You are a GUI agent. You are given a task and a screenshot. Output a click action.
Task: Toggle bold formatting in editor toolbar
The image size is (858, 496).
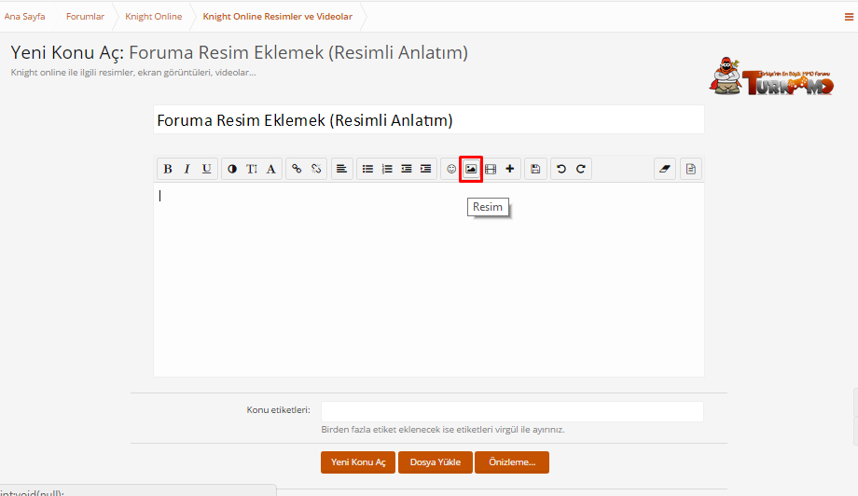click(168, 169)
